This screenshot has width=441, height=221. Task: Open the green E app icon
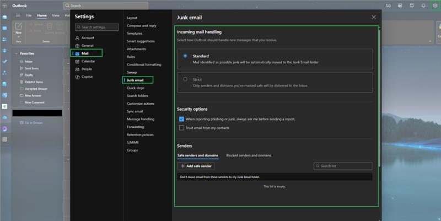tap(4, 106)
